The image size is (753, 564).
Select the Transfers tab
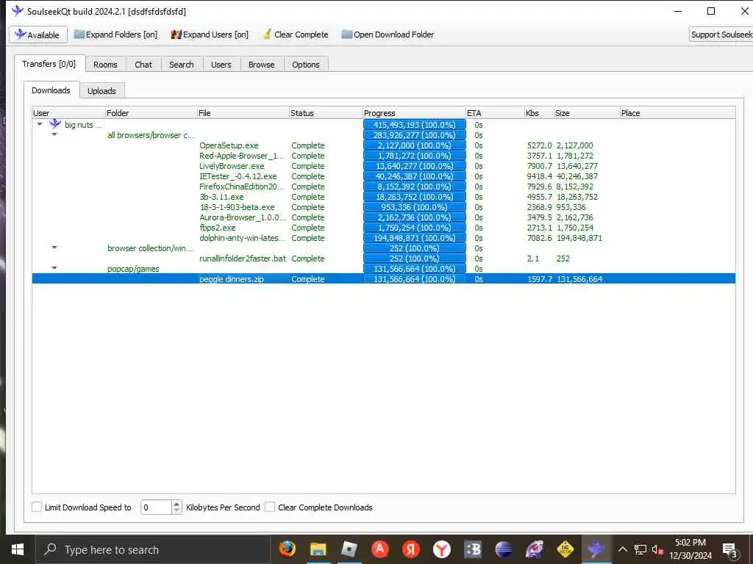click(x=49, y=64)
